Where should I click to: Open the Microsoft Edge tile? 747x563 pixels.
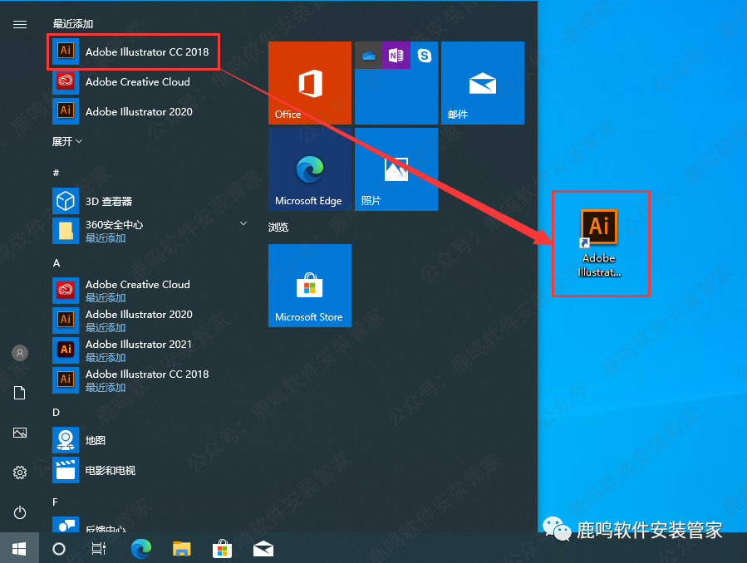(x=309, y=169)
